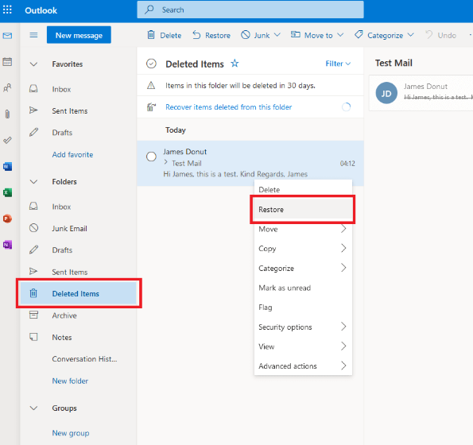The image size is (473, 445).
Task: Open View submenu in context menu
Action: click(303, 346)
